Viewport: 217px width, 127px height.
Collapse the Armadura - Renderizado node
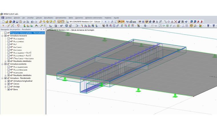click(2, 78)
